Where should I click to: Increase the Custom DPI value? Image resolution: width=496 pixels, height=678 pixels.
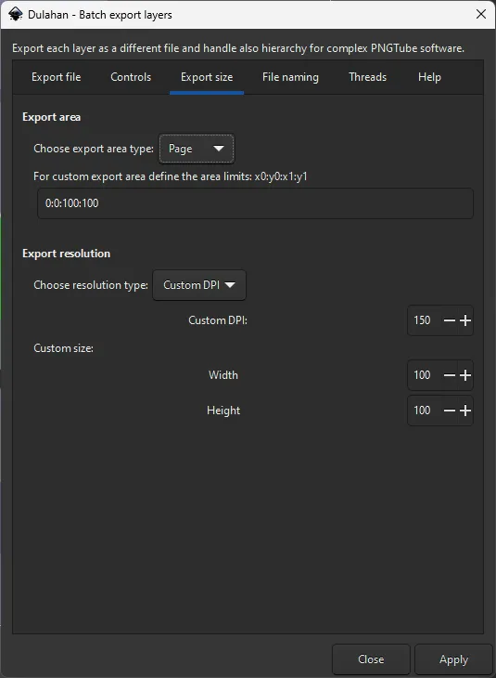pyautogui.click(x=465, y=320)
